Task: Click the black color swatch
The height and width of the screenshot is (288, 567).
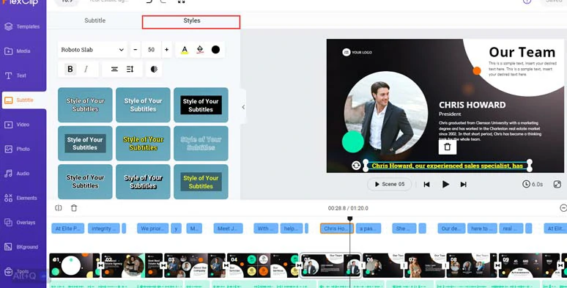Action: (x=215, y=50)
